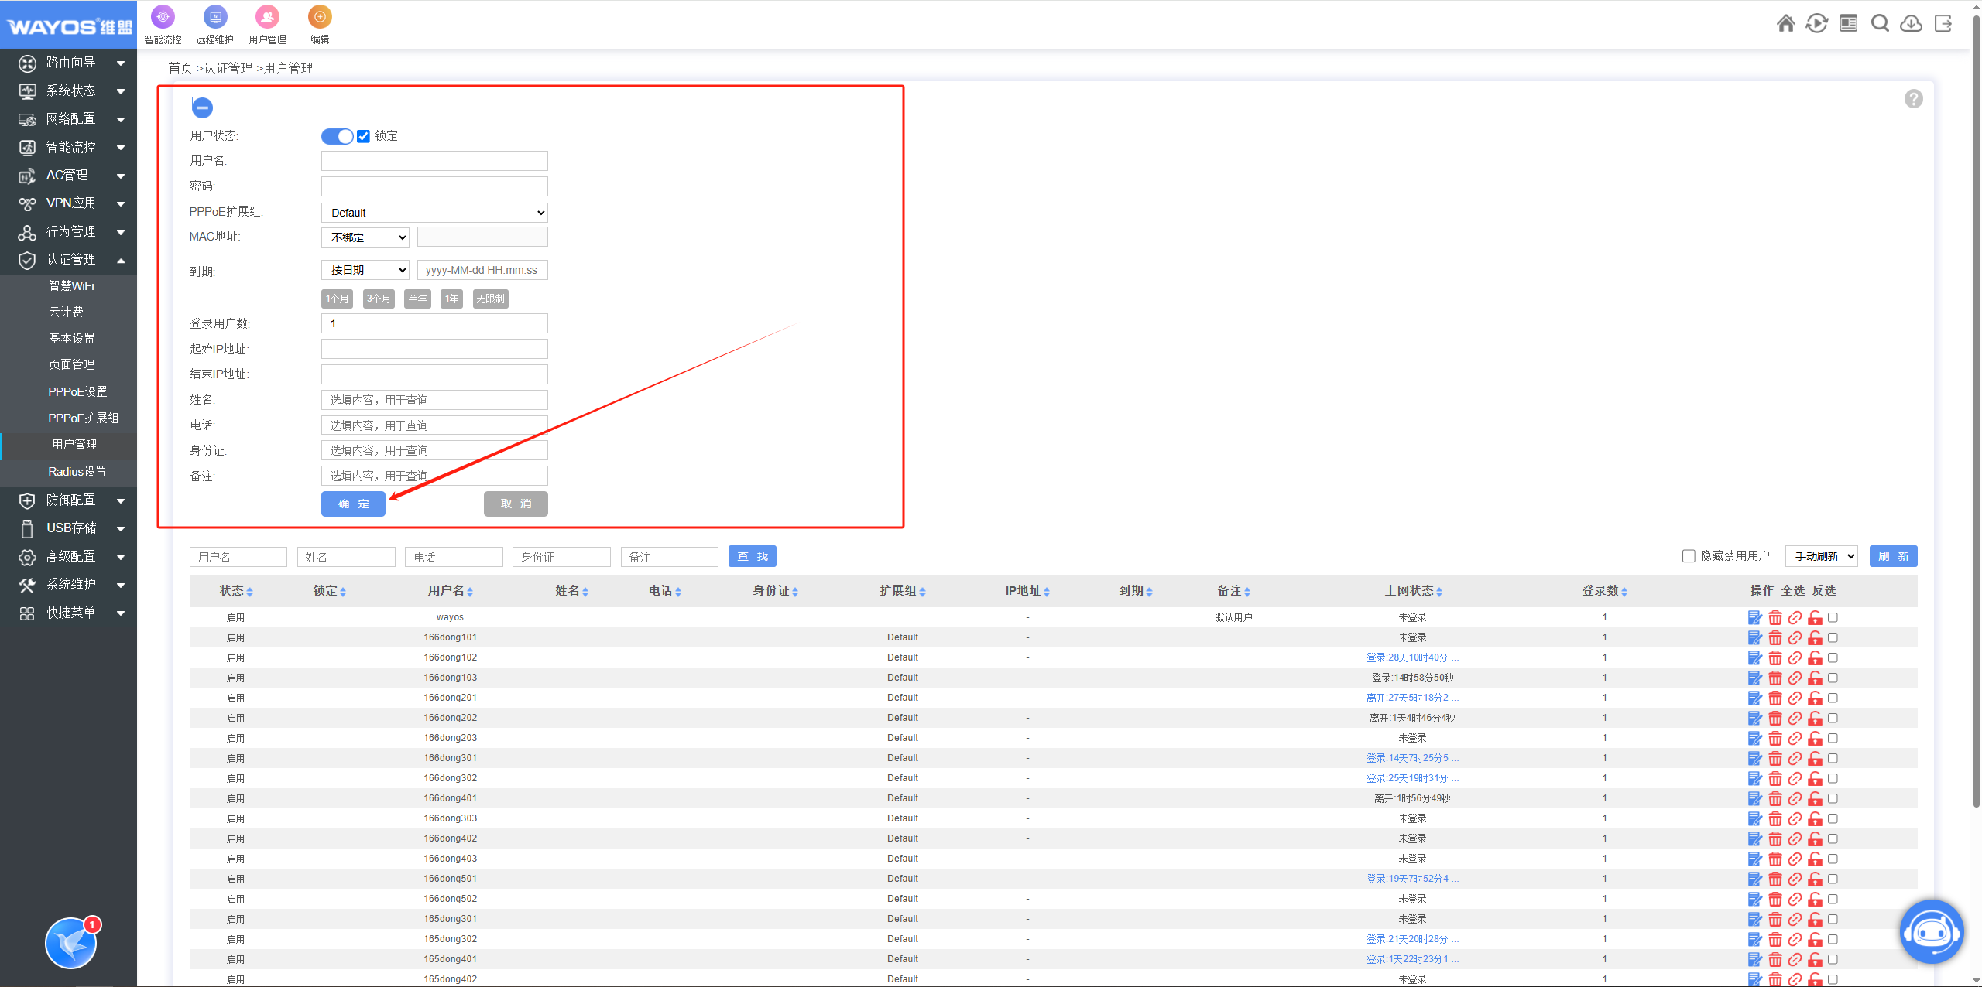Click the 确定 confirm button

click(x=353, y=504)
